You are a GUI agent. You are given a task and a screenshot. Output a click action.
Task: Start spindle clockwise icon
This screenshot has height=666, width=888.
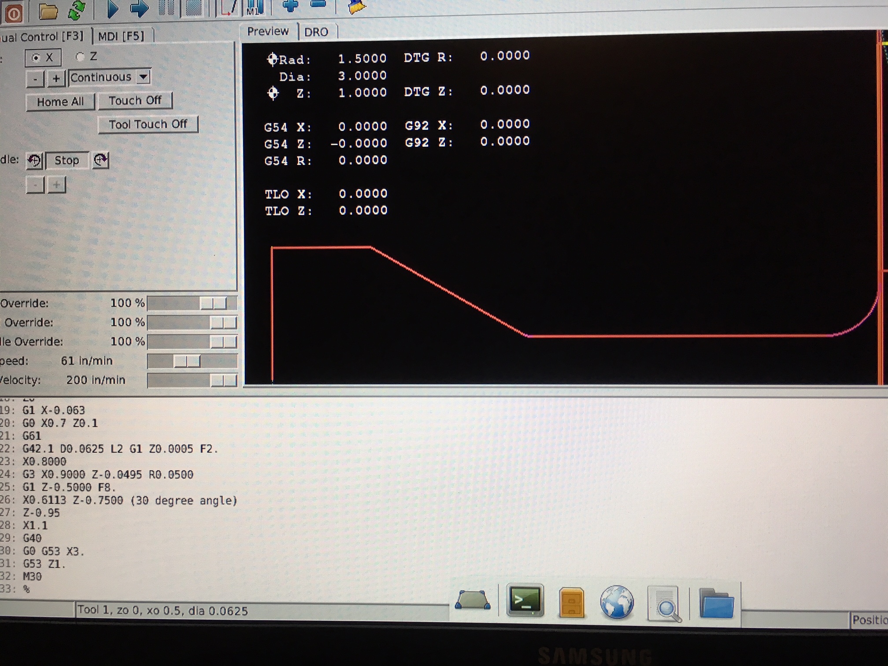[x=100, y=159]
